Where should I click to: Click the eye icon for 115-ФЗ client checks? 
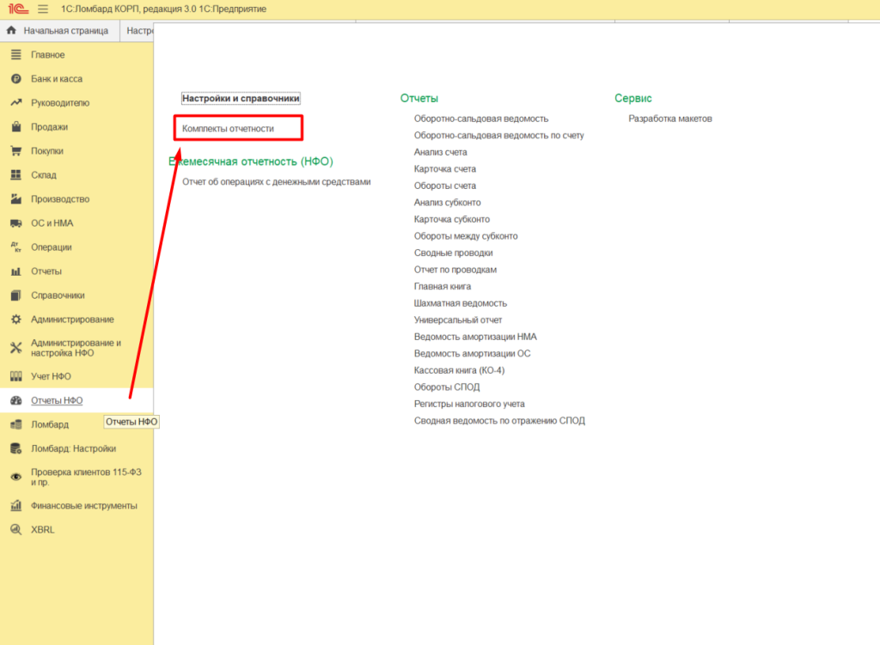click(15, 477)
